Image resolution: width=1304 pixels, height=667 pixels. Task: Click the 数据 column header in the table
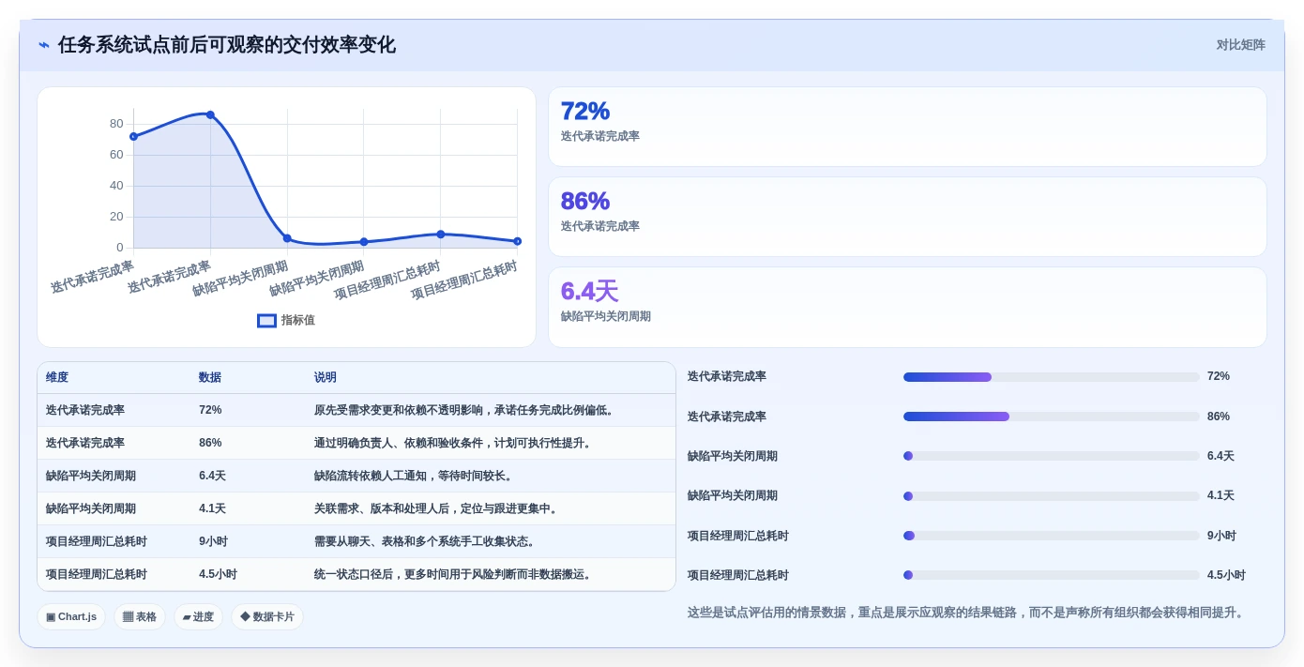pyautogui.click(x=210, y=377)
